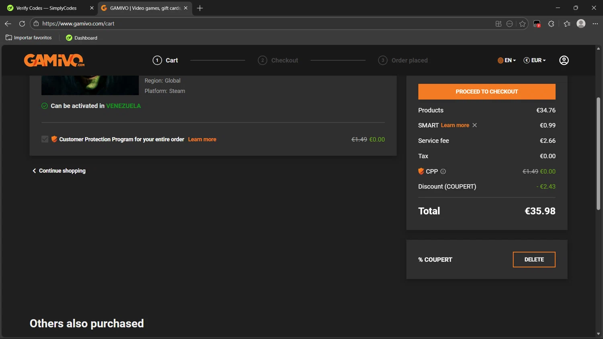Screen dimensions: 603x339
Task: Delete the COUPERT coupon
Action: coord(534,259)
